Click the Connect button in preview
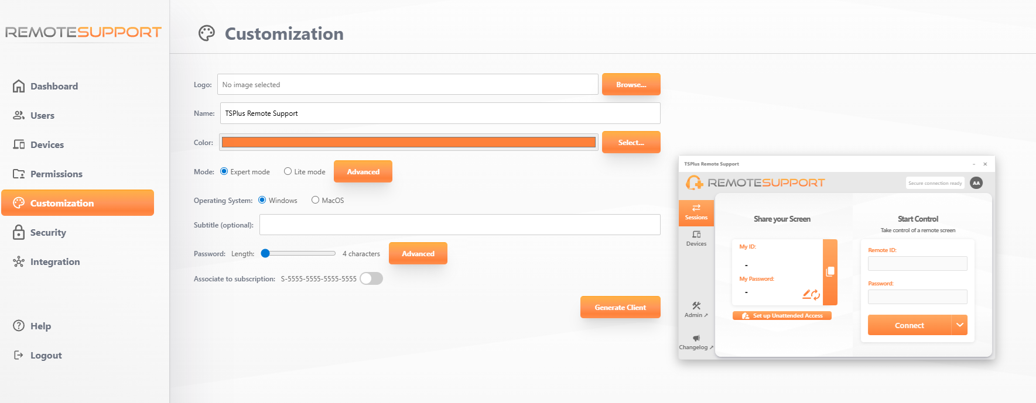The height and width of the screenshot is (403, 1036). pos(910,325)
